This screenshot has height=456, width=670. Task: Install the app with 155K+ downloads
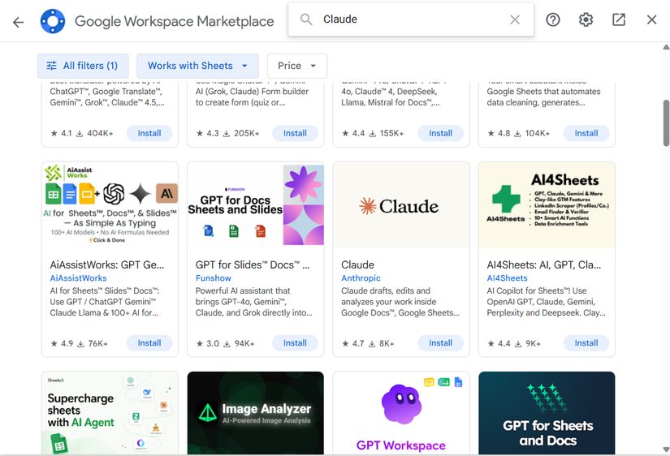[x=440, y=133]
